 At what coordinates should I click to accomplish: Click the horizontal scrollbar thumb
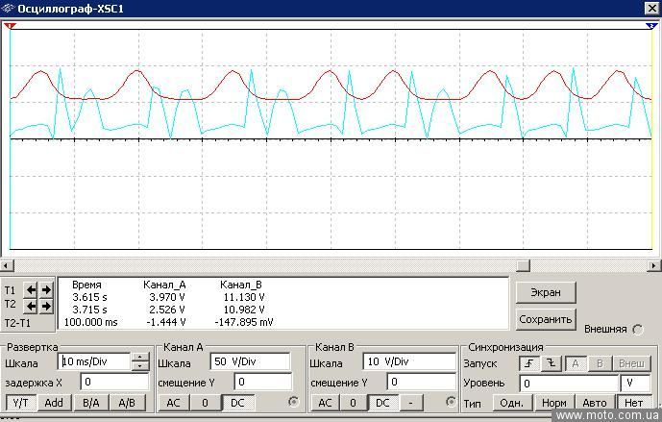(x=523, y=265)
